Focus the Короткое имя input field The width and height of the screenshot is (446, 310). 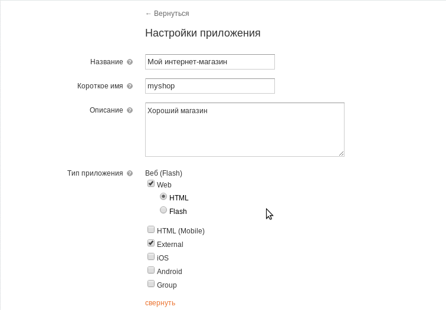[x=210, y=86]
